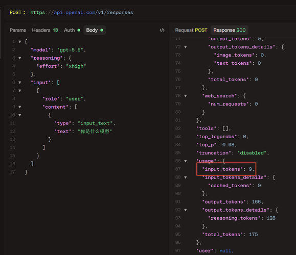Click the effort value xhigh

76,66
